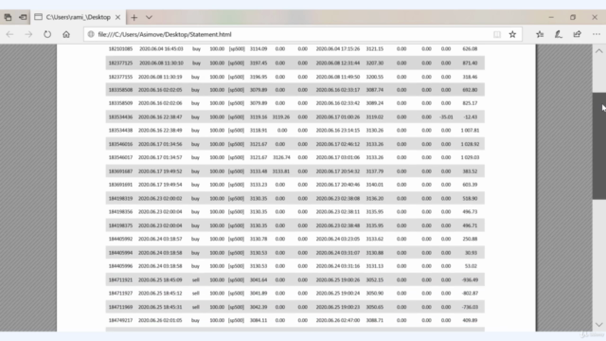Viewport: 606px width, 341px height.
Task: Click stop loss value 3133.81
Action: [x=281, y=170]
